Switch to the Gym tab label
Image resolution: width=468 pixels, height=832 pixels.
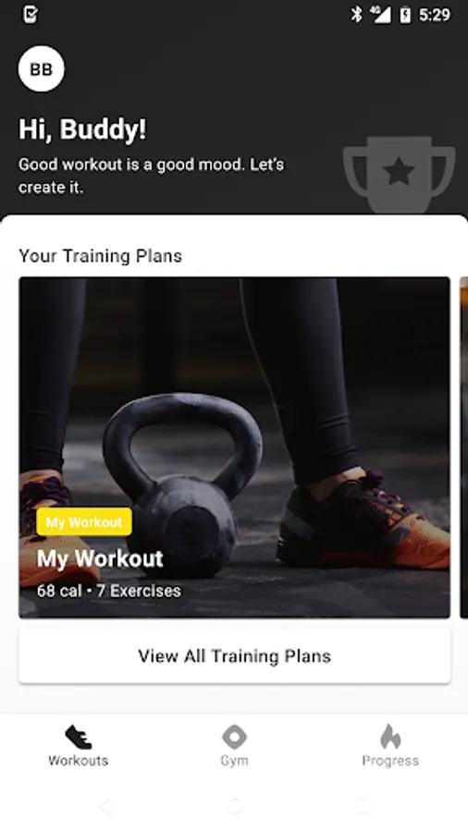(235, 761)
